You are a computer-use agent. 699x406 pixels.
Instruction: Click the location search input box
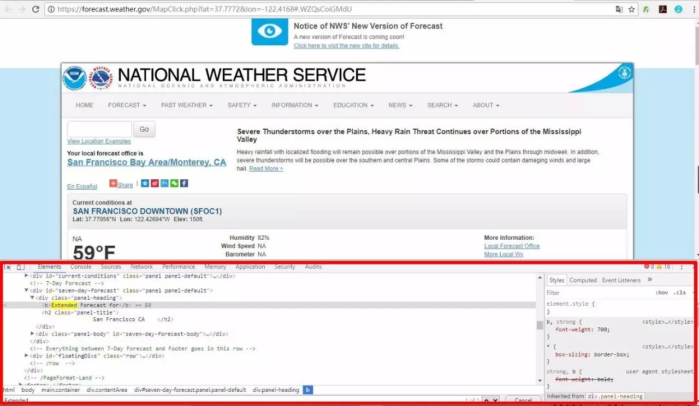(99, 129)
